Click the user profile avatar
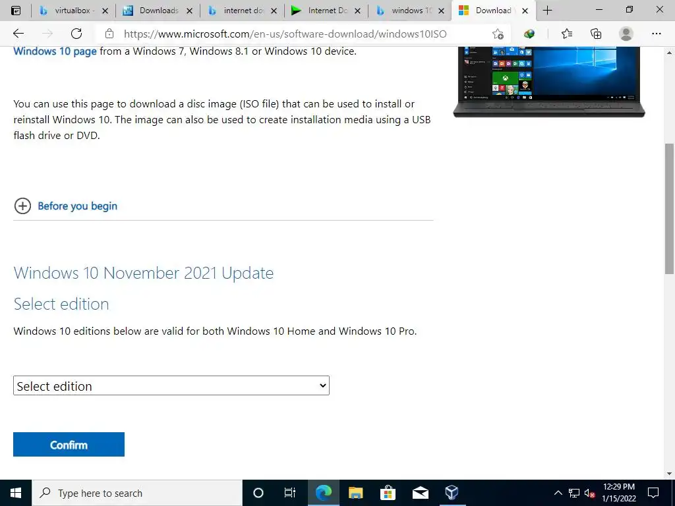675x506 pixels. click(x=626, y=34)
